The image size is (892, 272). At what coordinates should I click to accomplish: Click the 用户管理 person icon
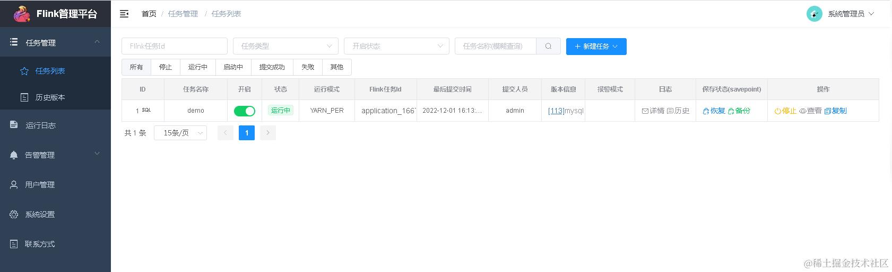point(14,185)
